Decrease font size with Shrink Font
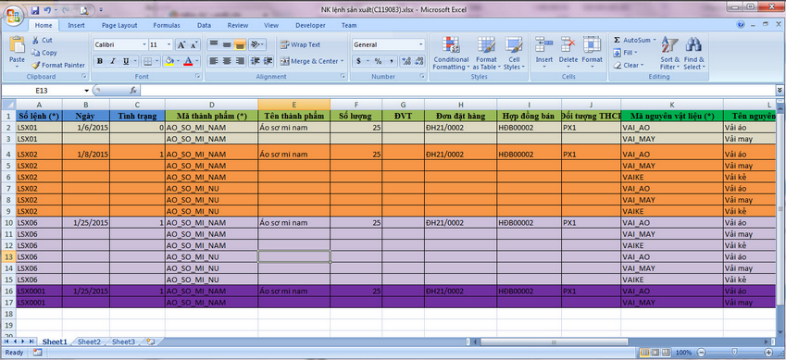This screenshot has height=360, width=786. click(x=194, y=44)
